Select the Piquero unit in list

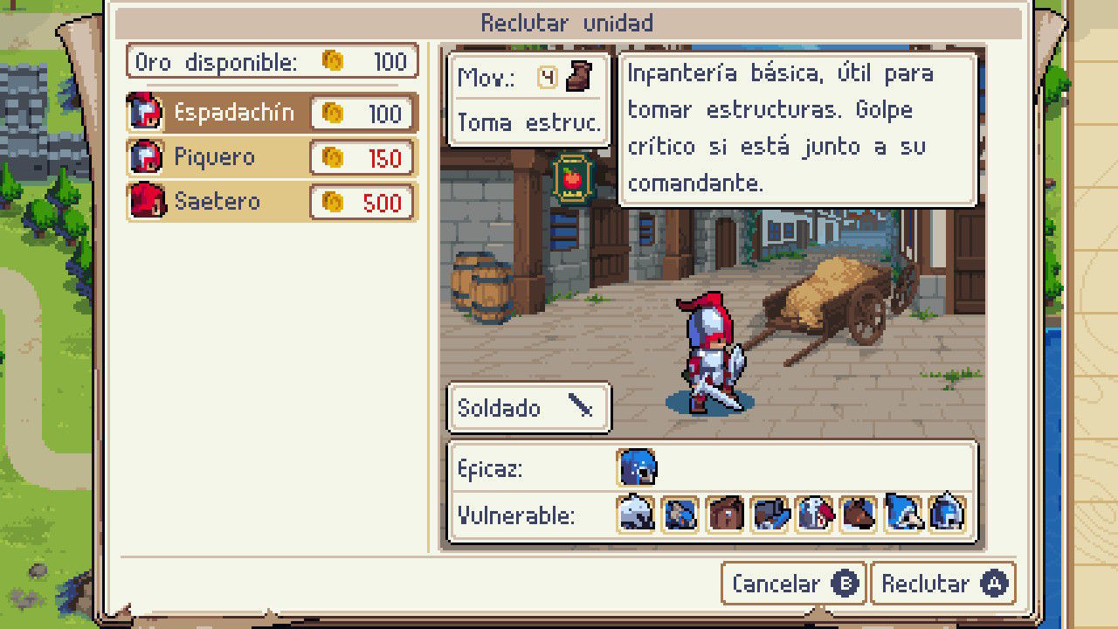(273, 158)
